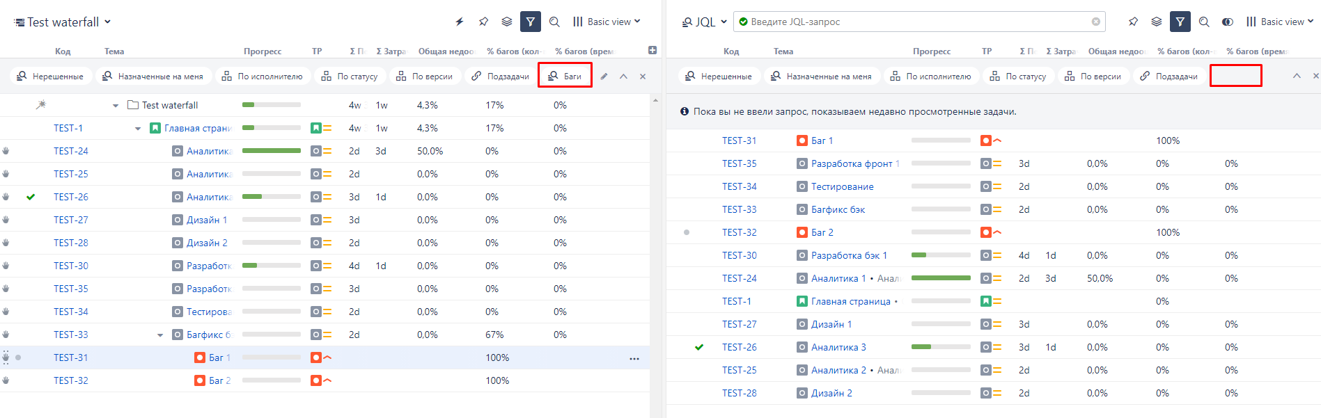The height and width of the screenshot is (418, 1321).
Task: Toggle the filter funnel in the left panel toolbar
Action: 531,22
